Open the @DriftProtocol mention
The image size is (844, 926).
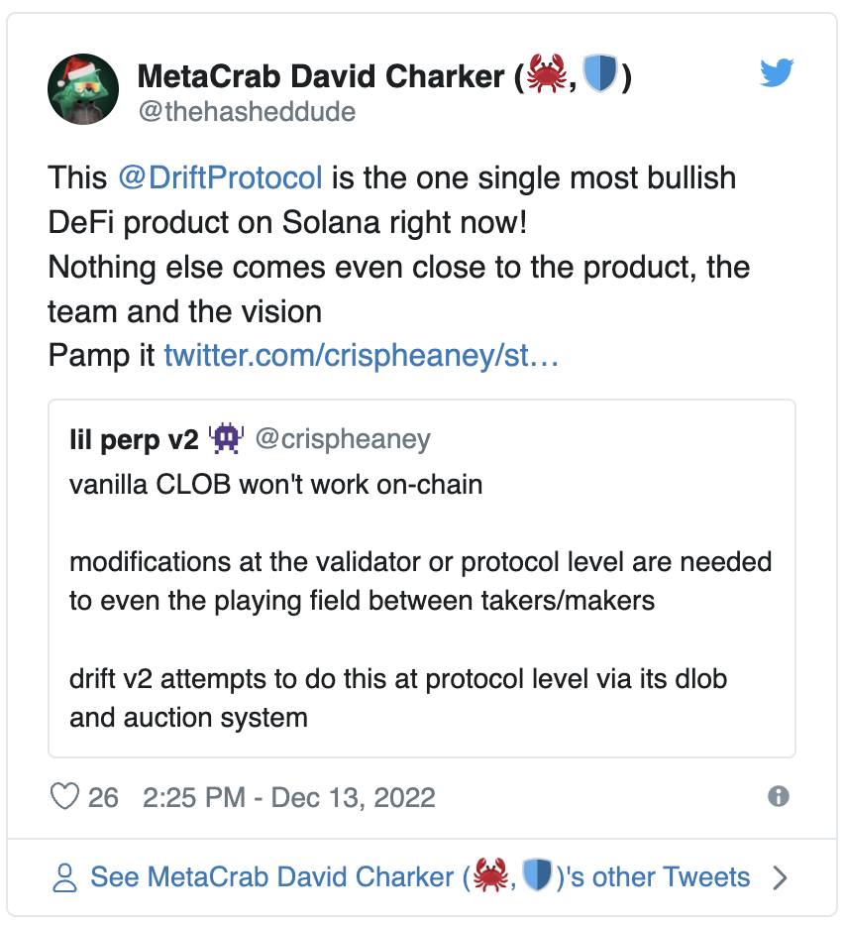tap(220, 178)
